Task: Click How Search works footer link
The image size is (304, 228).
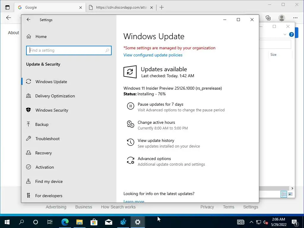Action: pos(118,207)
